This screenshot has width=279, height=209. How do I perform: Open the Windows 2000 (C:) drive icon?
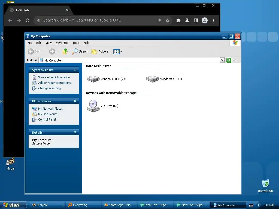coord(93,79)
